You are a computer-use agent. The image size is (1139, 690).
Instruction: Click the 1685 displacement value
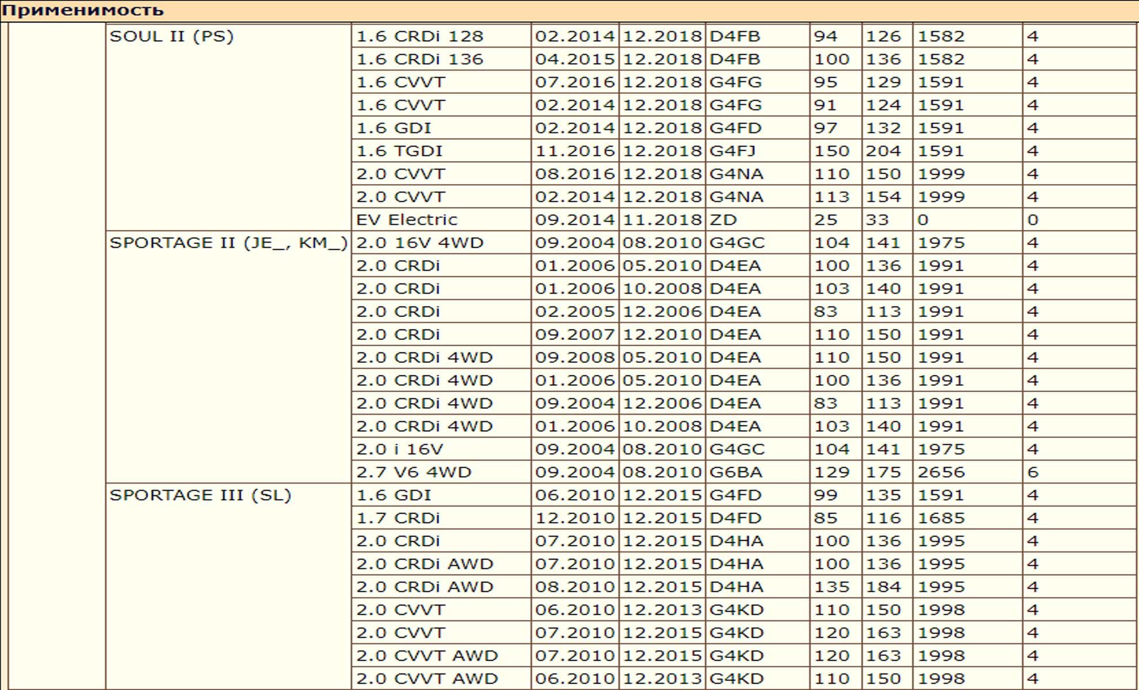[967, 518]
